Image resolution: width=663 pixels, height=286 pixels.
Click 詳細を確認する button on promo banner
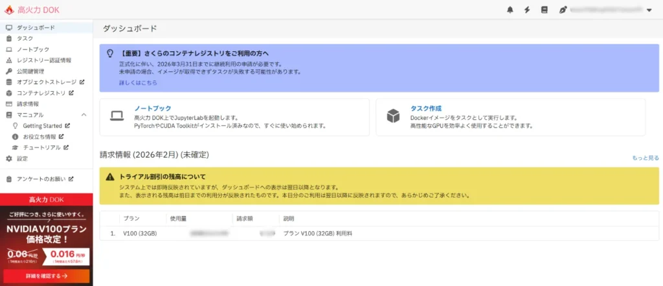click(47, 276)
